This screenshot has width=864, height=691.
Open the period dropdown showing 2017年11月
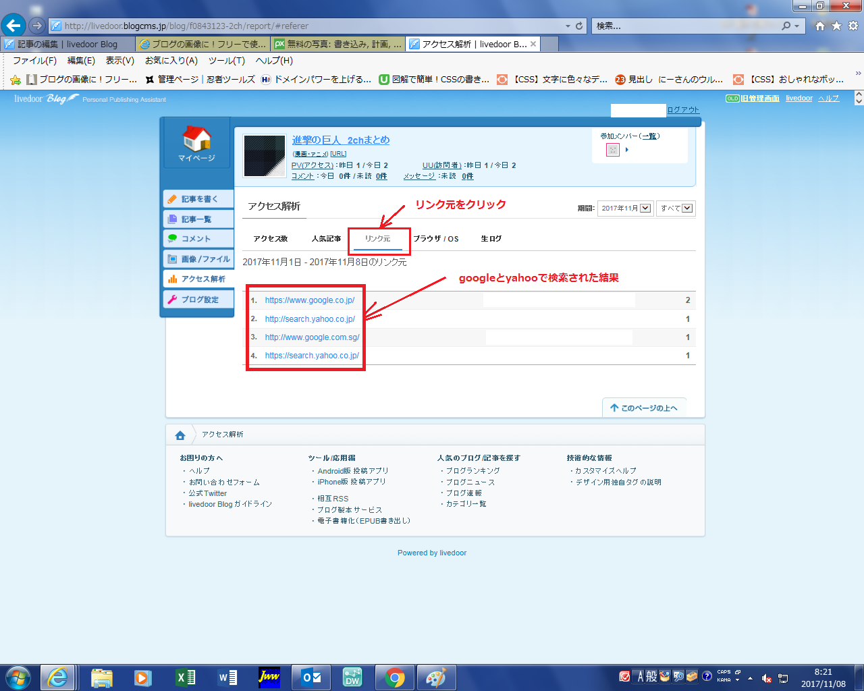point(625,209)
